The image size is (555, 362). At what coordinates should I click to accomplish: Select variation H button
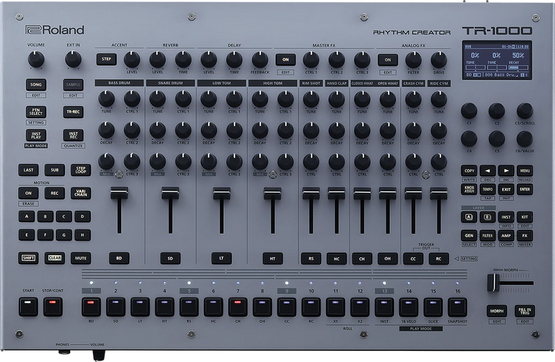(x=83, y=235)
